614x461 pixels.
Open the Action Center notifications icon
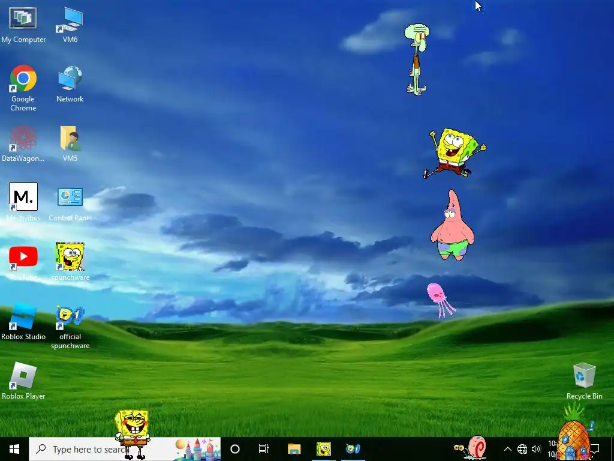[x=595, y=448]
